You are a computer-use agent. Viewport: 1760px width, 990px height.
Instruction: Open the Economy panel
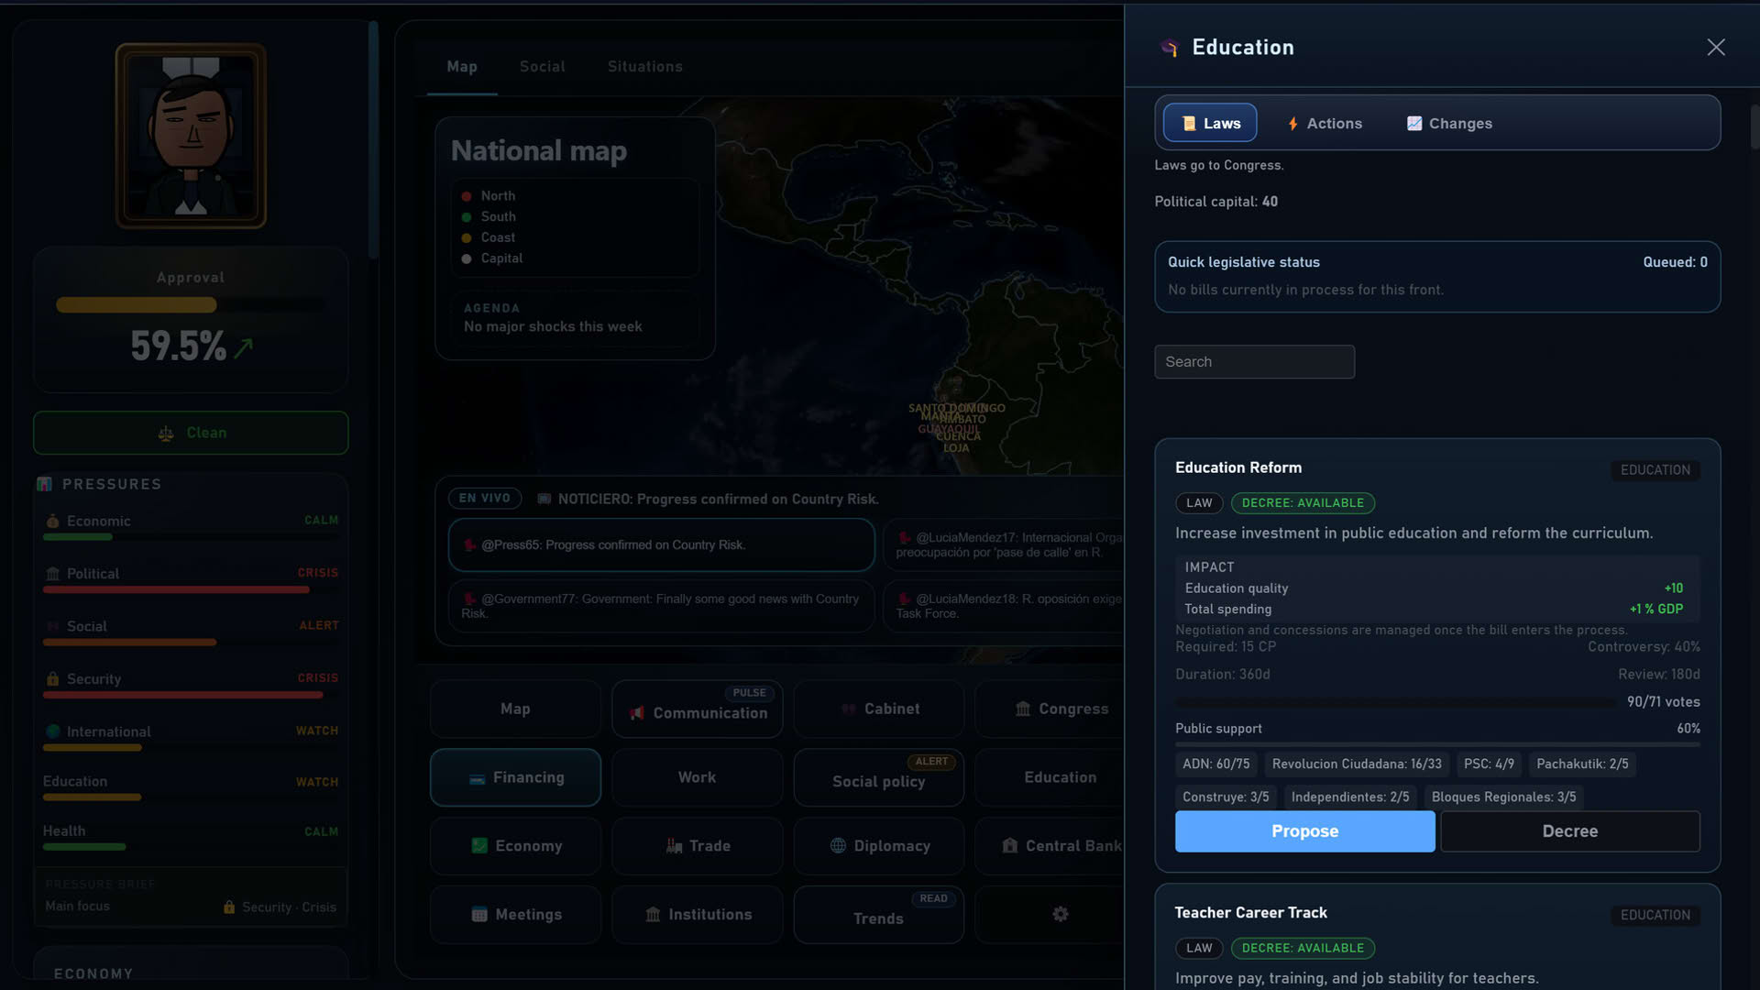(x=515, y=845)
